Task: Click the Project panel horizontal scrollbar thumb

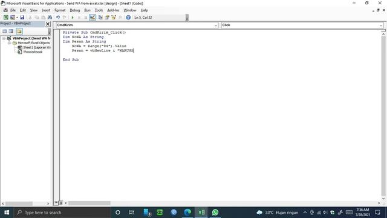Action: coord(19,203)
